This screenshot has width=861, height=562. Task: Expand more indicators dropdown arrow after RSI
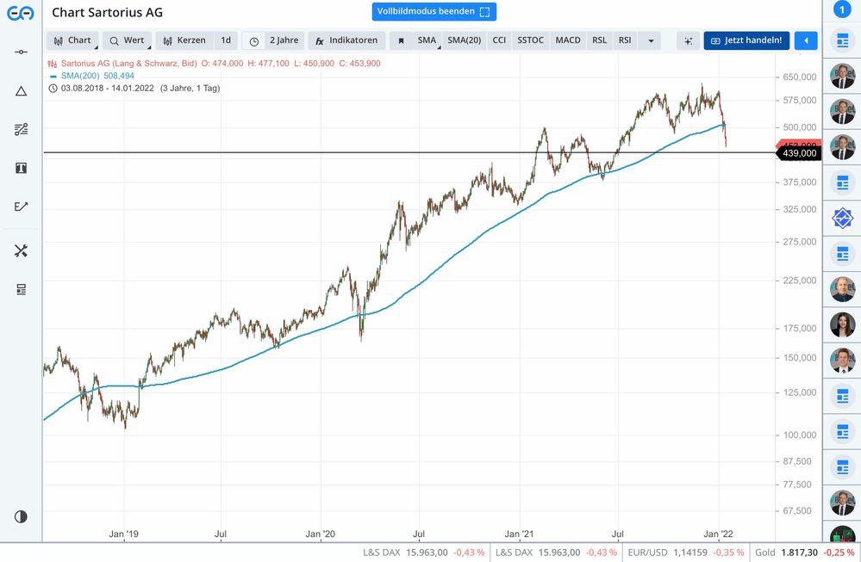click(x=651, y=40)
